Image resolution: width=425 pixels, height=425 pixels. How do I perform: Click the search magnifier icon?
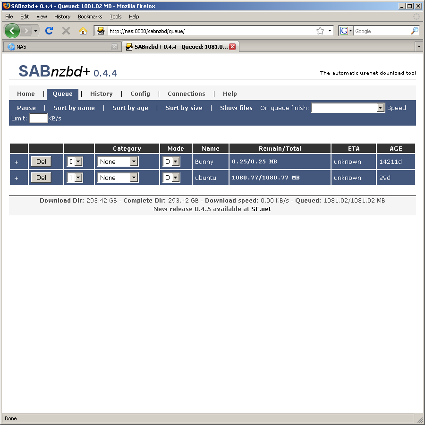click(x=415, y=31)
